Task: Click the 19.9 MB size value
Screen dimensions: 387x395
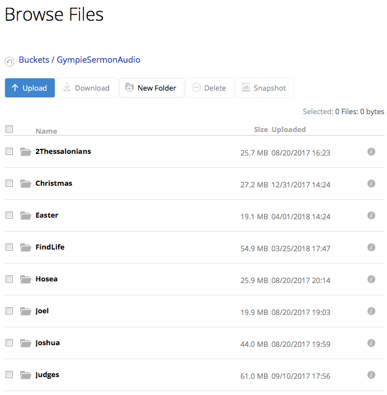Action: click(x=254, y=312)
